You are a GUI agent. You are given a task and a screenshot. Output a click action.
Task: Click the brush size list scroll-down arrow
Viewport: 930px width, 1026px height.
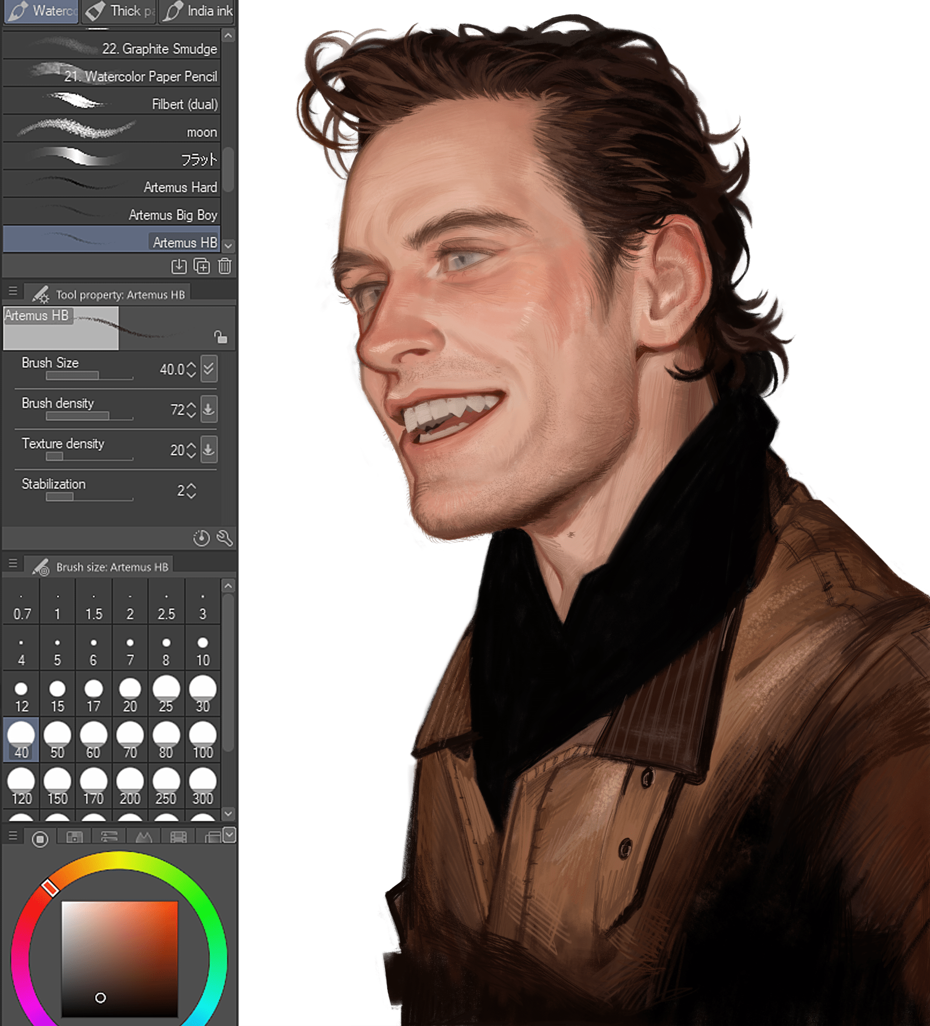point(229,814)
